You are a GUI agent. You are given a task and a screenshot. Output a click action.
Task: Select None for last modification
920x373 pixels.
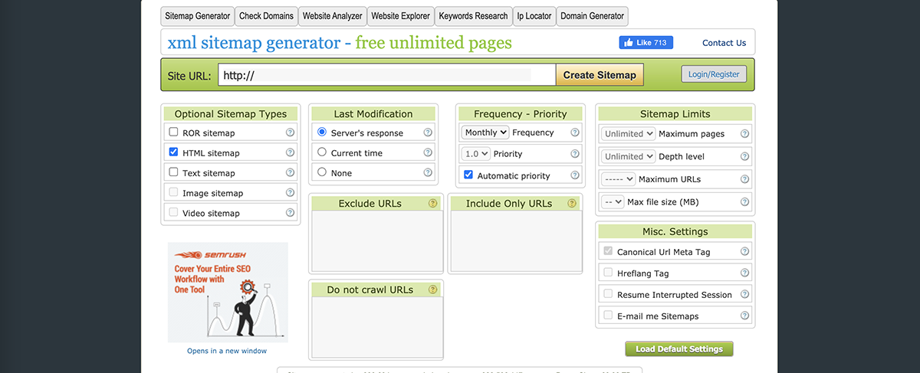[x=322, y=172]
